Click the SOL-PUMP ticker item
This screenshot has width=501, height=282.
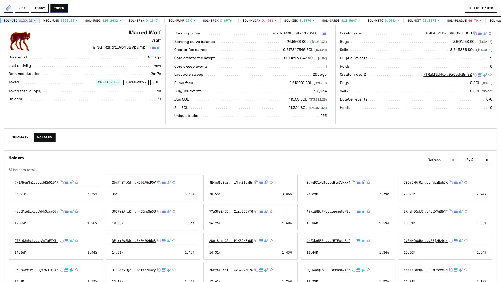[182, 21]
